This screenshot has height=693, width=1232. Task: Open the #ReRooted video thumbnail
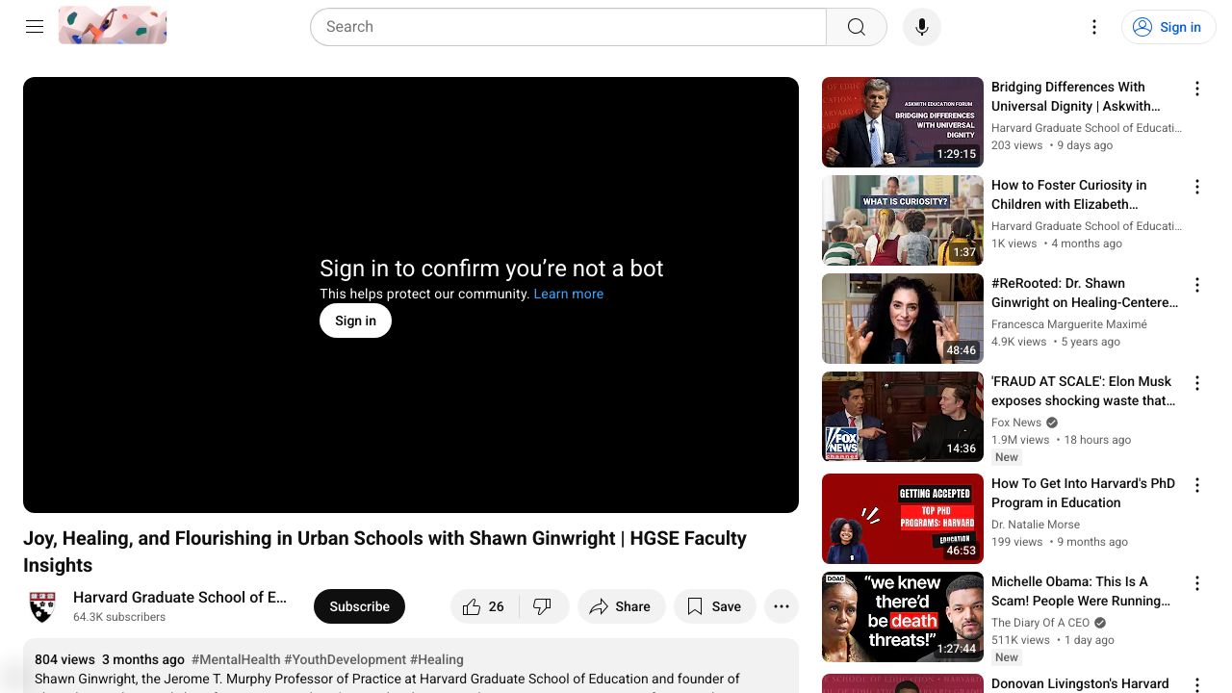(903, 319)
